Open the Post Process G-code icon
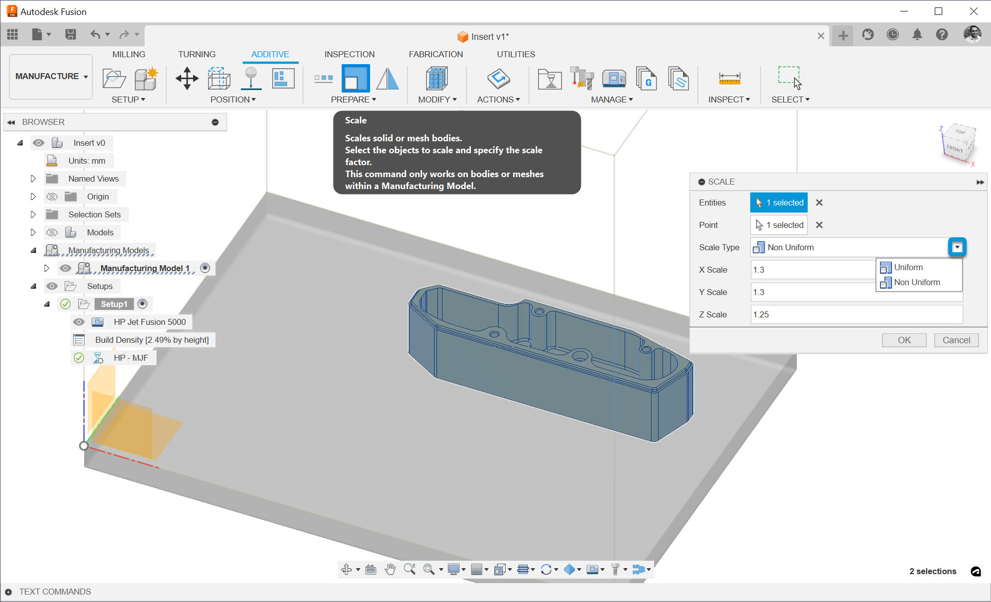This screenshot has height=602, width=991. click(646, 79)
